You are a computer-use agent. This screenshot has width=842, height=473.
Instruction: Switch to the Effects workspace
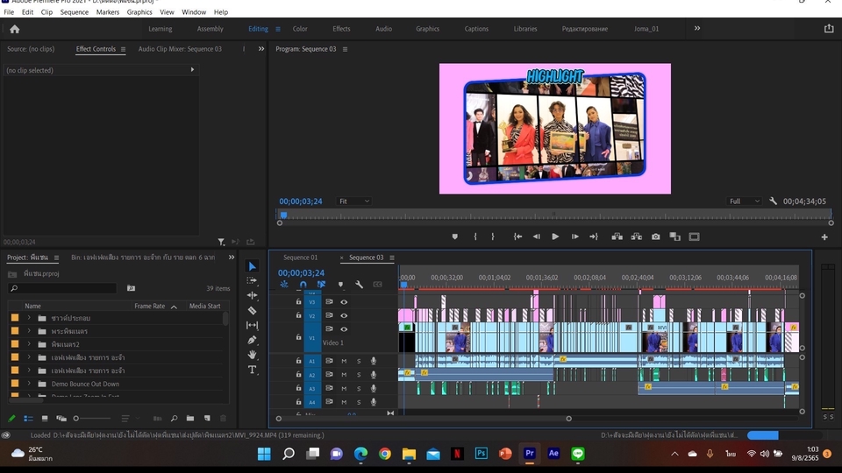point(341,29)
